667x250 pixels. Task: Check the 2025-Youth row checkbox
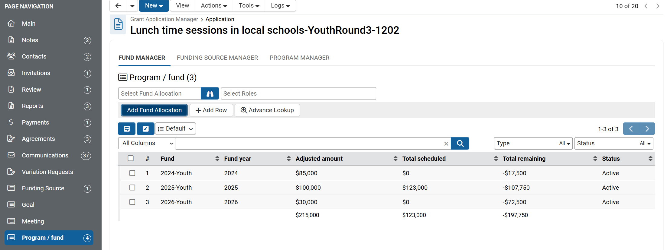click(132, 188)
